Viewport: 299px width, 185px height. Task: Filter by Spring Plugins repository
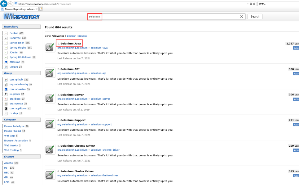click(18, 48)
